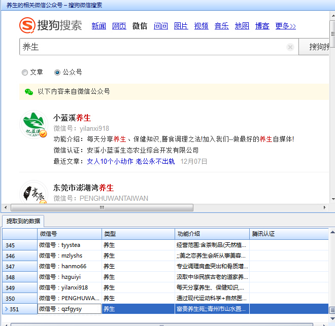Select row header 346
The image size is (335, 326).
click(20, 256)
